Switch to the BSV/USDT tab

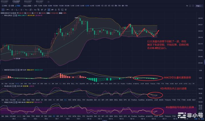[x=39, y=2]
